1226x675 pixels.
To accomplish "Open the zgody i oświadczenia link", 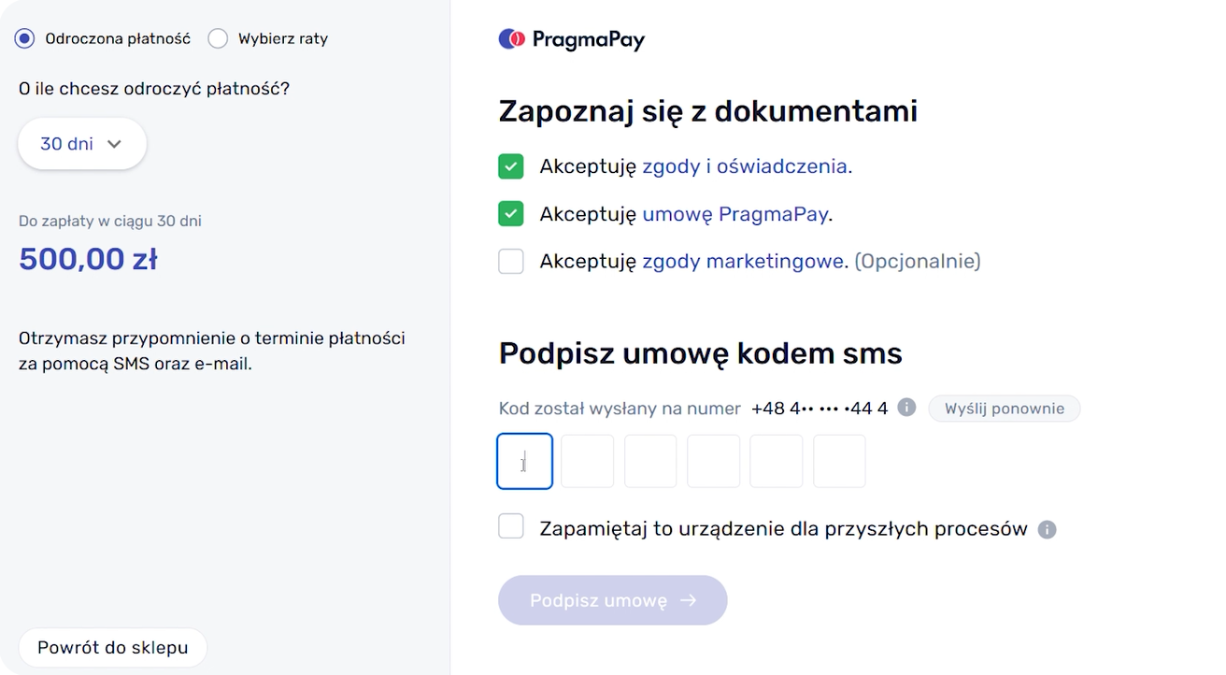I will tap(745, 167).
